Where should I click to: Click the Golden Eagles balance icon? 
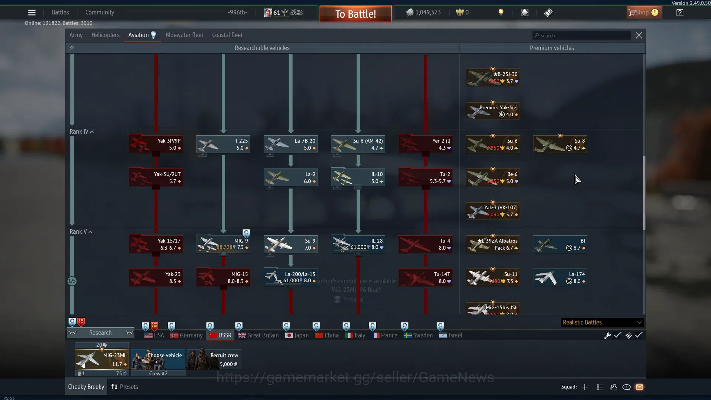coord(460,13)
